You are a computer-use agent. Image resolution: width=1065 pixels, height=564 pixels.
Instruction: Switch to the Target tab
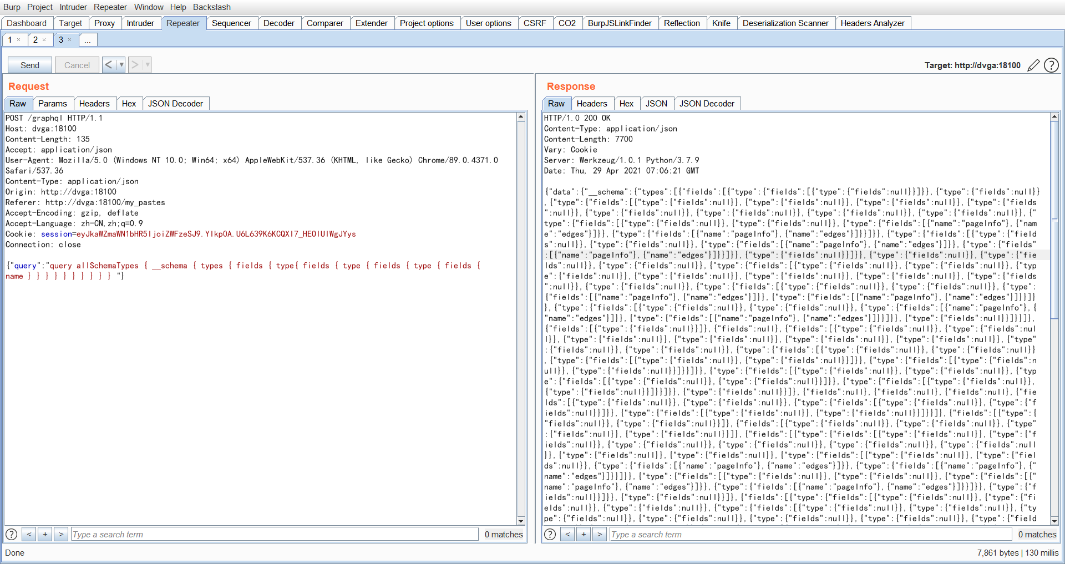[x=70, y=23]
